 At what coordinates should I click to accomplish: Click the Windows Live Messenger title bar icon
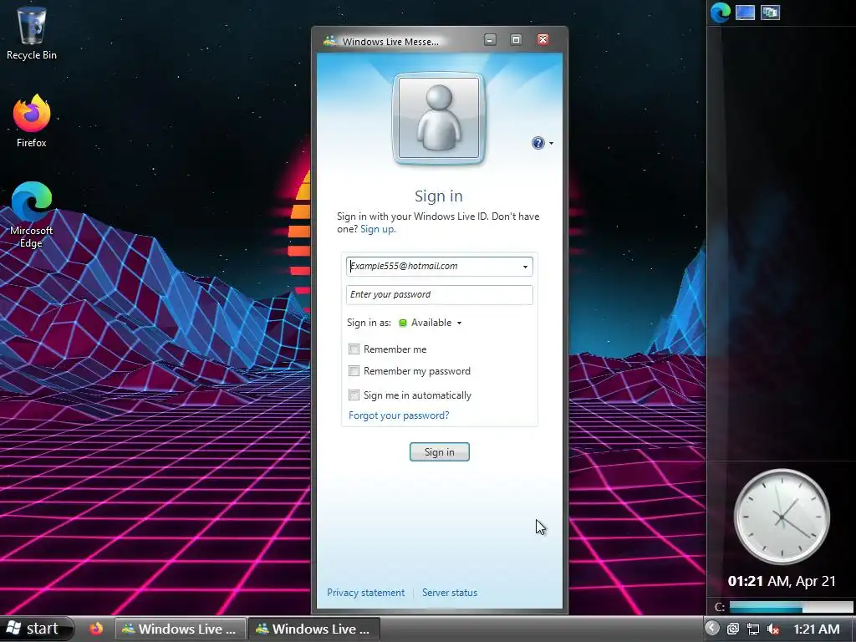[329, 41]
